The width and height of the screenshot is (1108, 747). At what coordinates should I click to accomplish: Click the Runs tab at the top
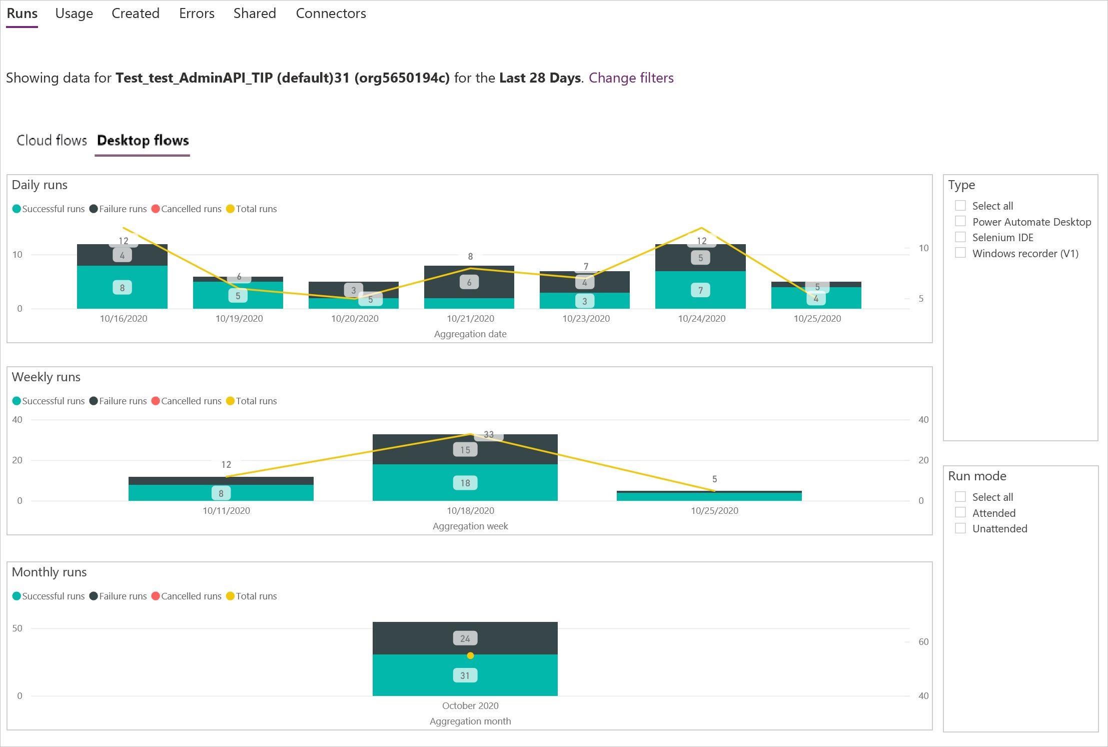click(x=22, y=12)
